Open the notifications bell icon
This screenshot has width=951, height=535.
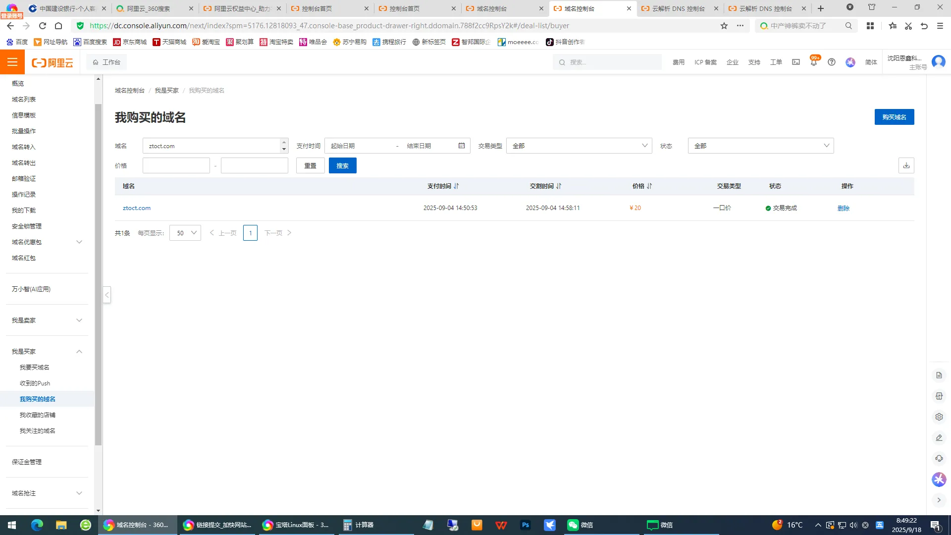tap(813, 62)
